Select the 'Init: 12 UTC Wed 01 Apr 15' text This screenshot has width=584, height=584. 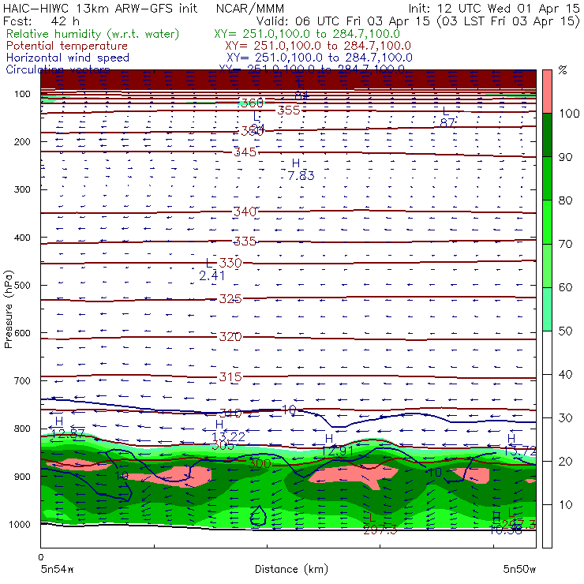point(494,8)
